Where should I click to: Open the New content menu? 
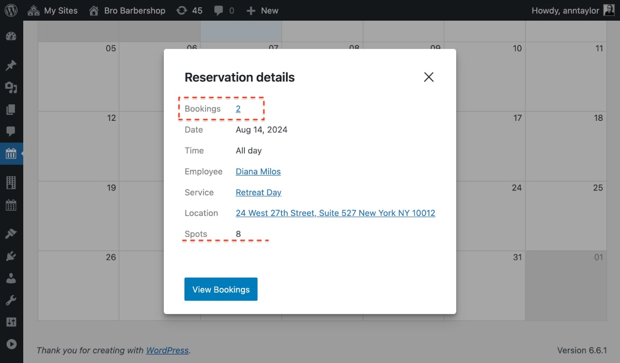click(x=262, y=10)
